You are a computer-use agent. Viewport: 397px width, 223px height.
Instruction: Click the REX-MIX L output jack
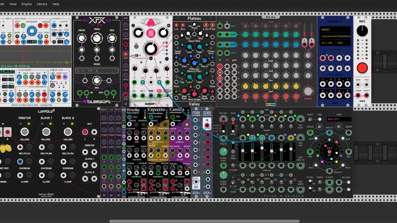pos(305,45)
